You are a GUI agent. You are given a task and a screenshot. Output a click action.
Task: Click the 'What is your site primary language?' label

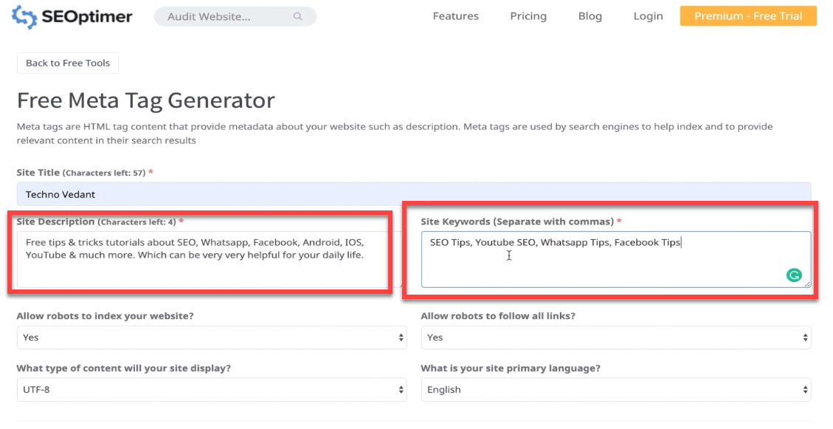pyautogui.click(x=511, y=368)
